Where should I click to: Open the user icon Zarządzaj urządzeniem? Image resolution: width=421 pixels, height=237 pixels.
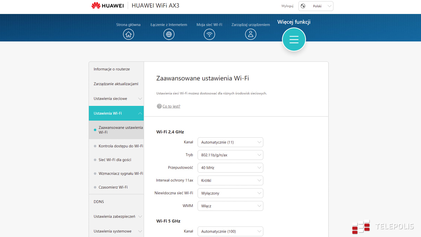coord(250,34)
